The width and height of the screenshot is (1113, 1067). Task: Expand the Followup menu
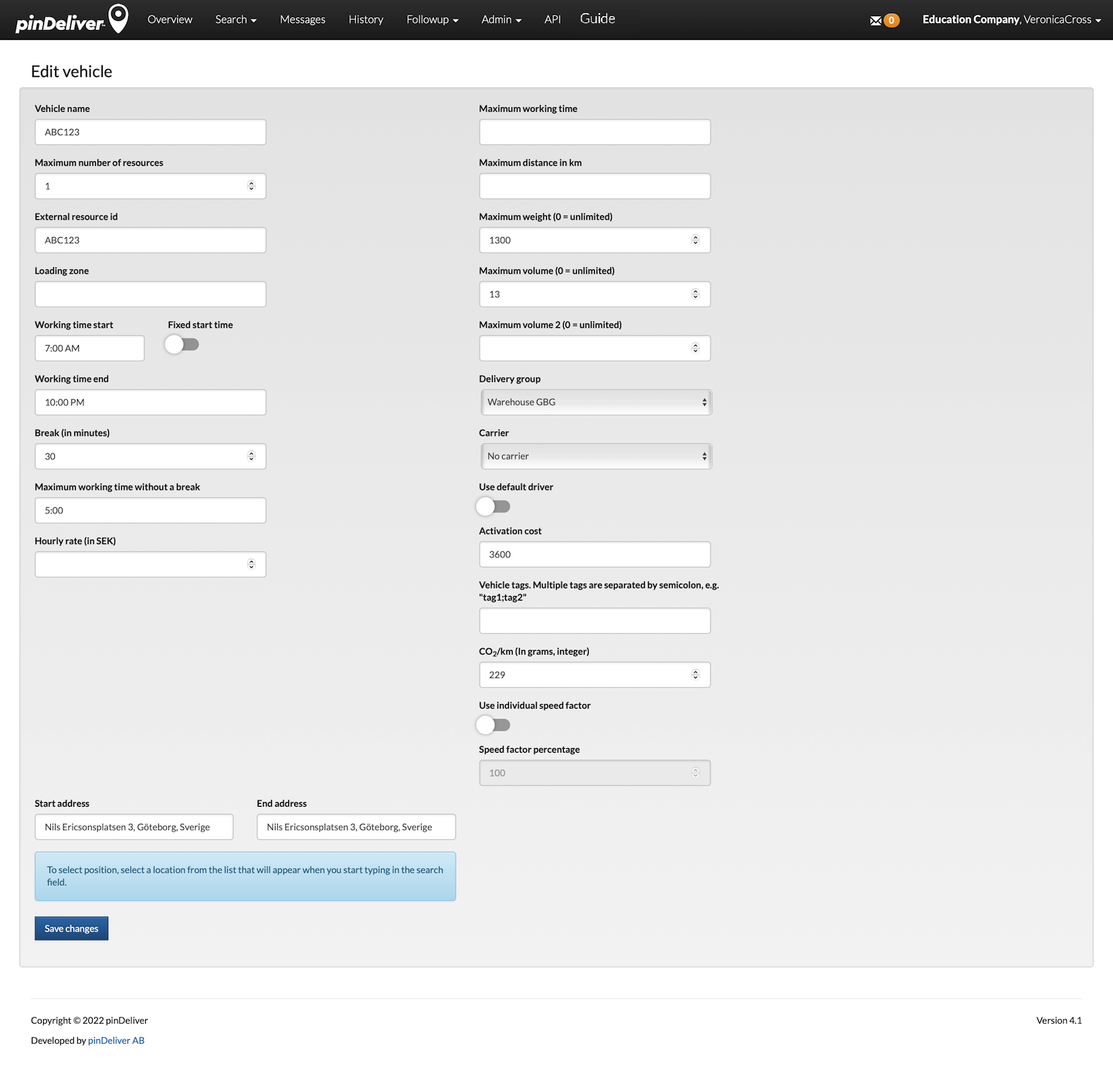point(433,19)
